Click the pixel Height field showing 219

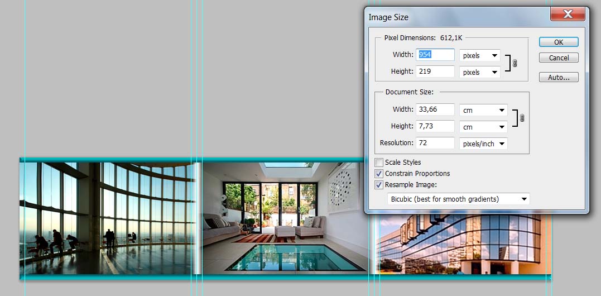435,71
